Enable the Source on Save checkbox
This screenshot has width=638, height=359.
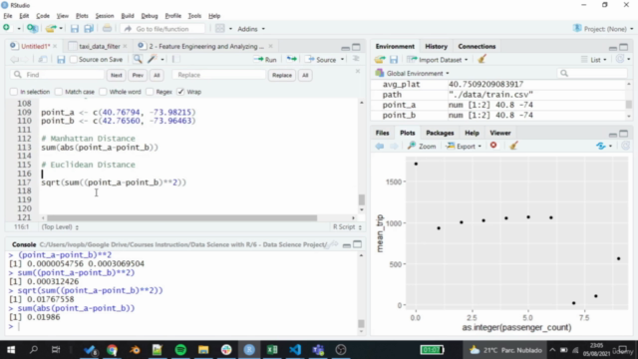74,60
